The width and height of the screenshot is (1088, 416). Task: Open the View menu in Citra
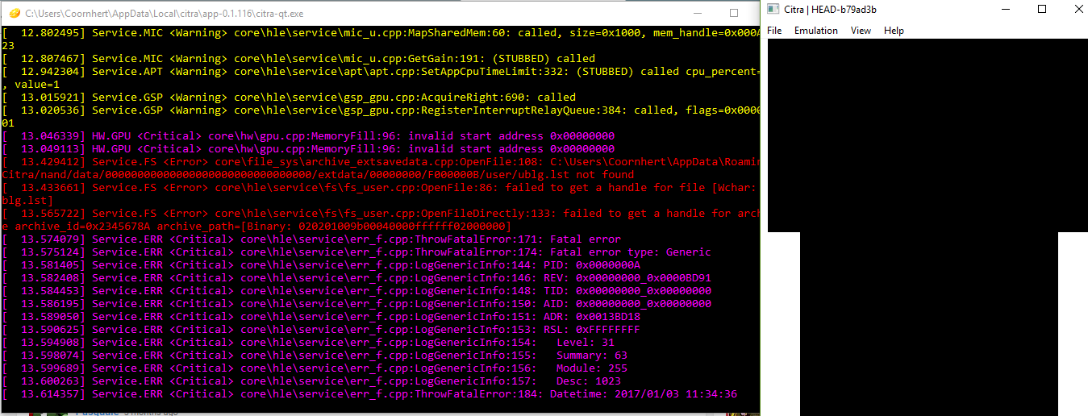[x=861, y=31]
